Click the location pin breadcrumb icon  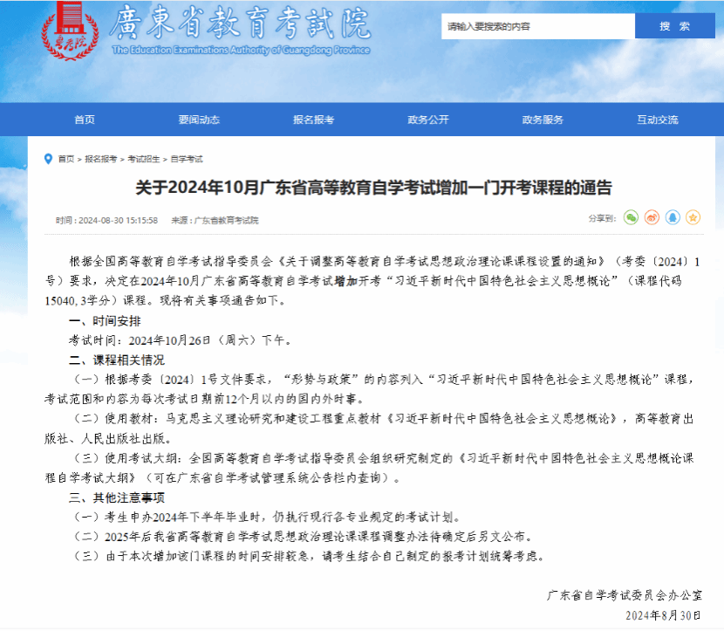(x=48, y=159)
